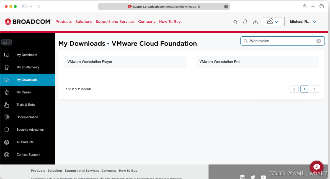Open Solutions in top navigation
This screenshot has height=179, width=330.
tap(84, 22)
